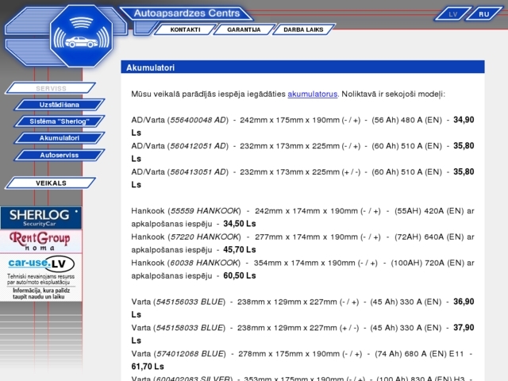Open the Autoserviss menu item
The height and width of the screenshot is (381, 508).
click(60, 155)
